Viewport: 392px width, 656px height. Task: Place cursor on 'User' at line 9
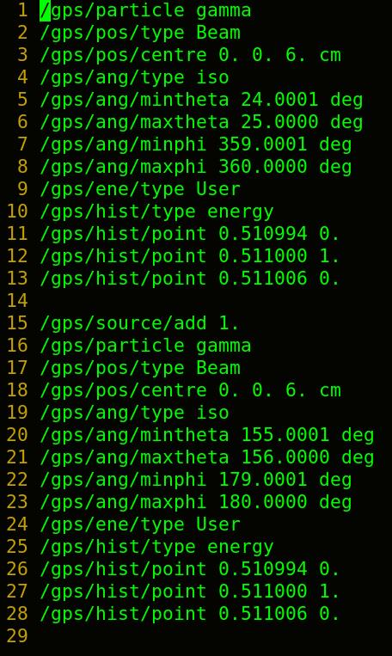[x=218, y=189]
